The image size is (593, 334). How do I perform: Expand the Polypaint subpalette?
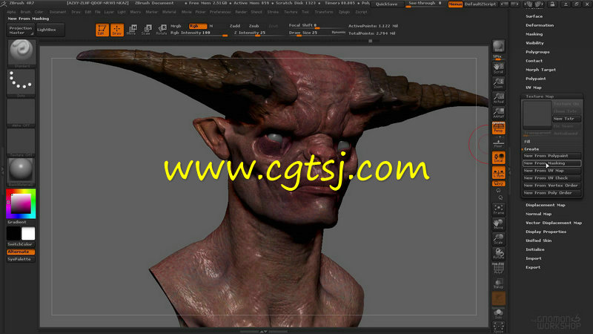tap(535, 79)
